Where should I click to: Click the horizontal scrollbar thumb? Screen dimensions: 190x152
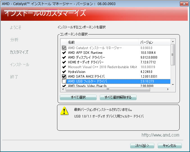[x=108, y=89]
